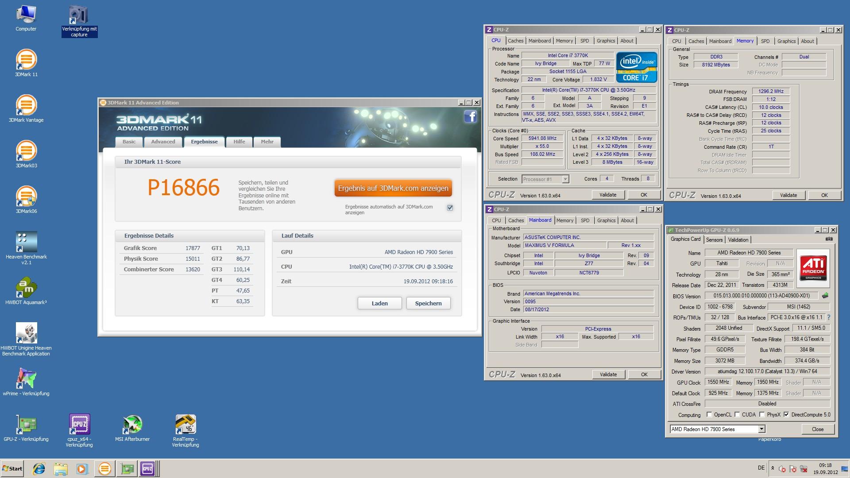Open the Verknüpfung mit capture shortcut
This screenshot has width=850, height=478.
pyautogui.click(x=79, y=21)
